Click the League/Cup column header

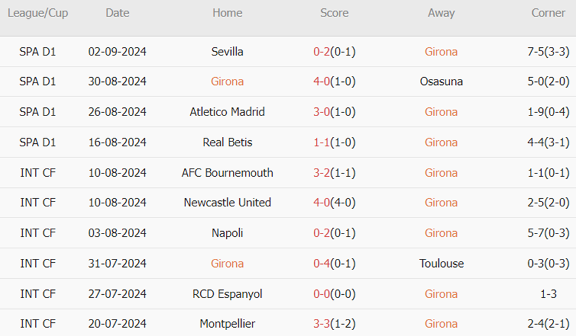pyautogui.click(x=38, y=13)
